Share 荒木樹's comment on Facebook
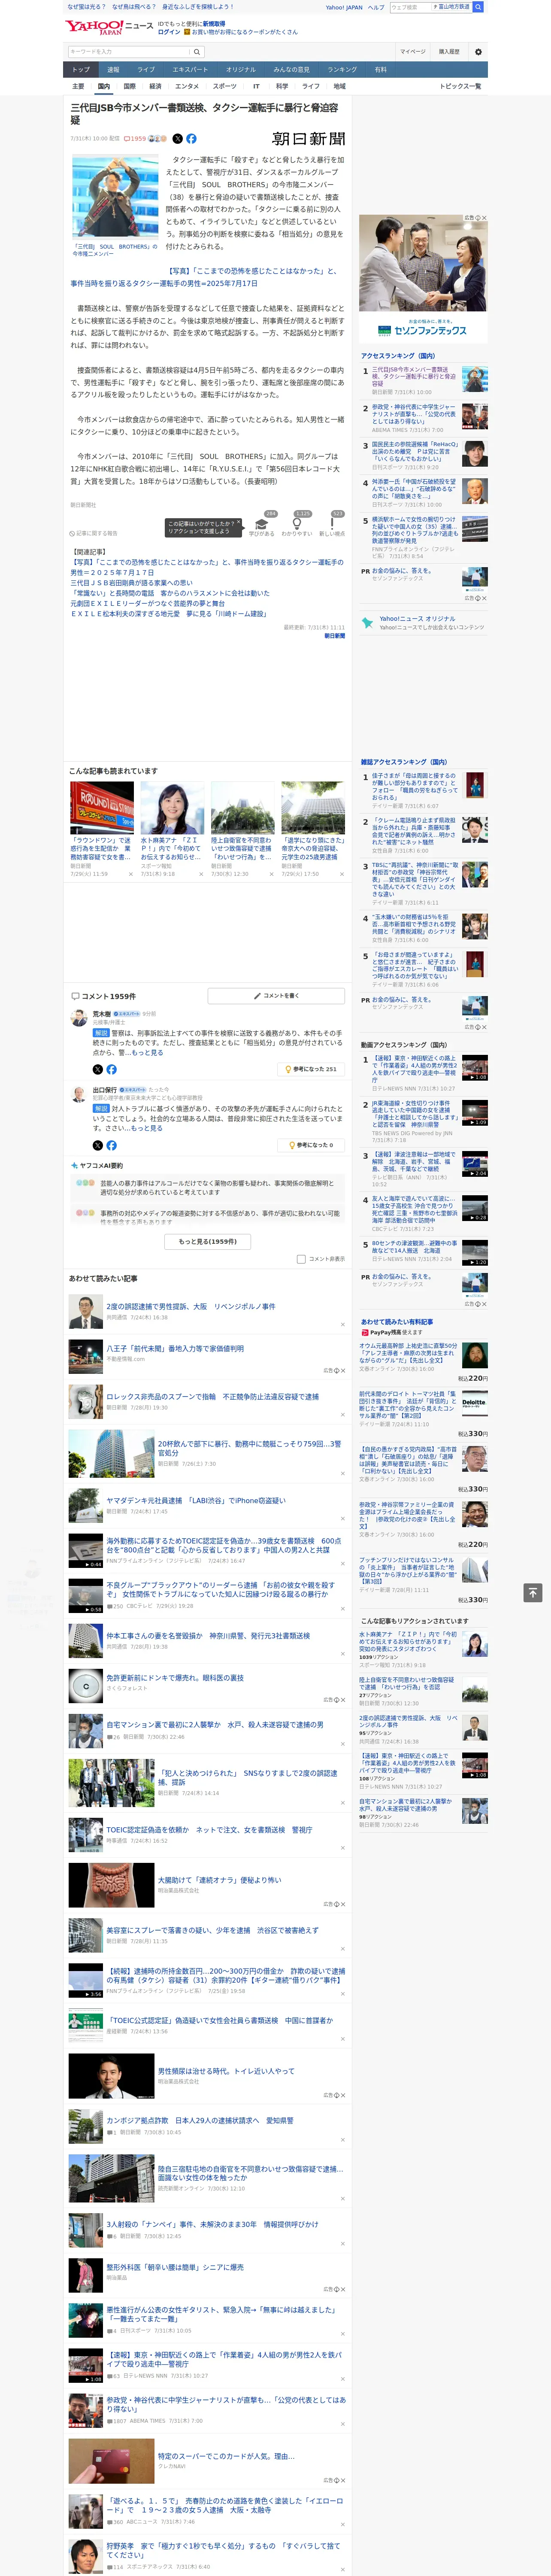The height and width of the screenshot is (2576, 551). (x=111, y=1069)
